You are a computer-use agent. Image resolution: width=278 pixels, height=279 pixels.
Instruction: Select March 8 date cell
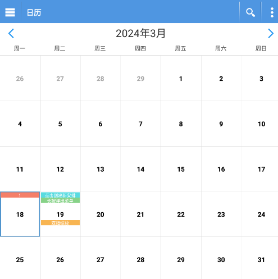[181, 124]
